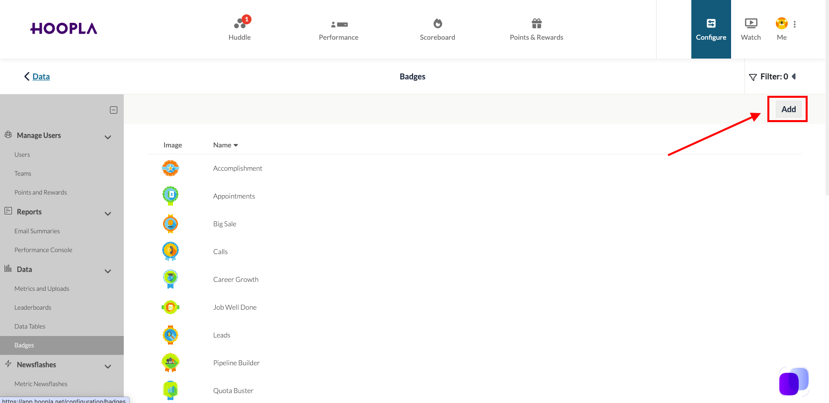Open the Watch screen icon

(x=751, y=23)
